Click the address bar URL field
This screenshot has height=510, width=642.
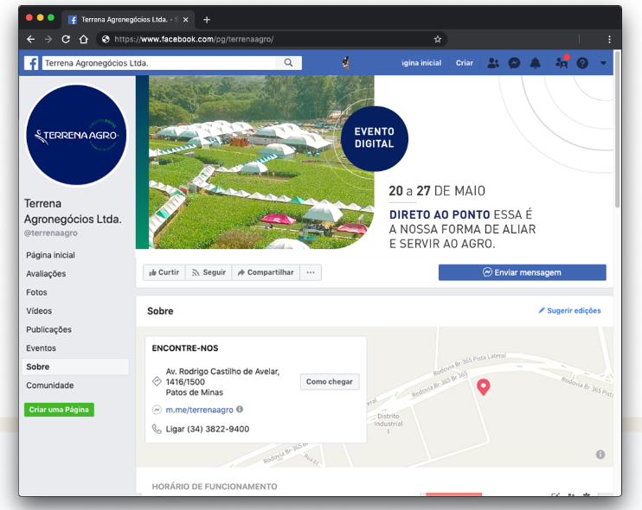270,39
